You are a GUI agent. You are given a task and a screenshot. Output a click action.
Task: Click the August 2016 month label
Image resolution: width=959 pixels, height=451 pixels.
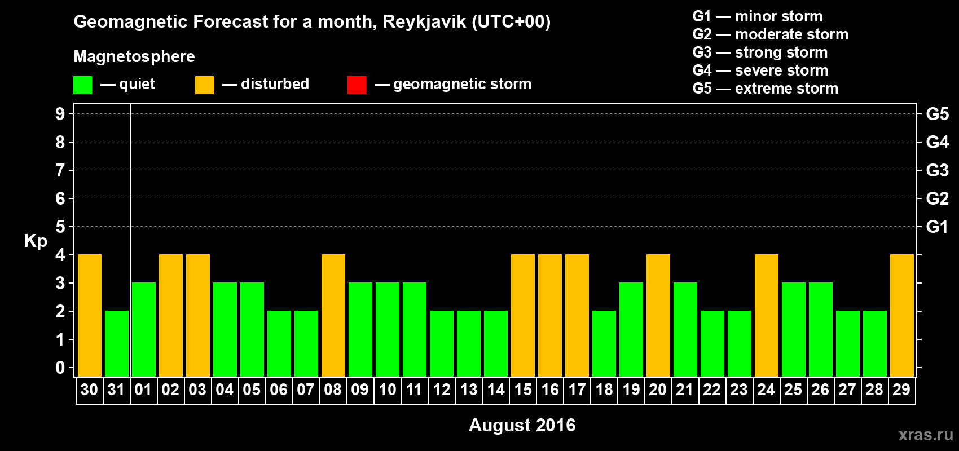point(522,425)
